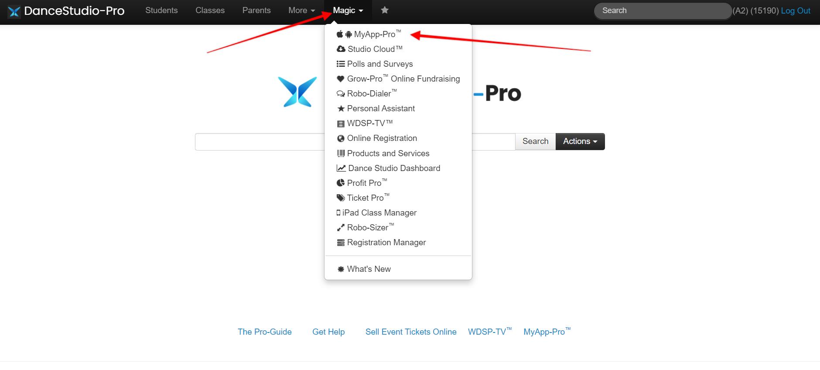Click the Search button beside main field

(x=535, y=141)
